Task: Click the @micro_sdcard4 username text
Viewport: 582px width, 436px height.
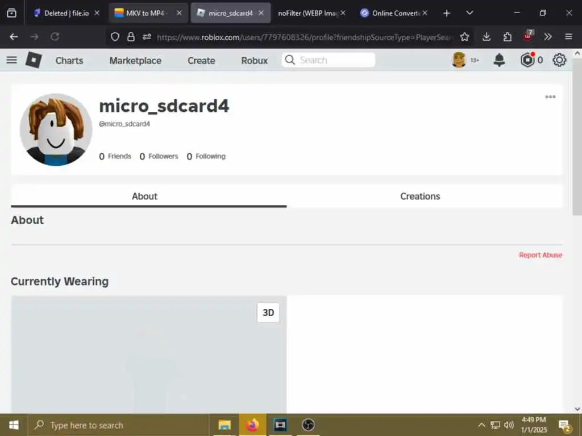Action: (x=124, y=124)
